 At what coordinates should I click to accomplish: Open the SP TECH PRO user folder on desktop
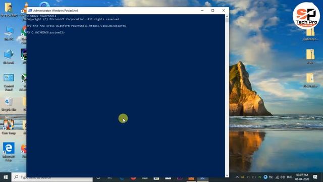click(9, 10)
